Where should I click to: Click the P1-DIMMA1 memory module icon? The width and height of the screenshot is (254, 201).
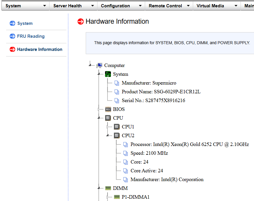click(x=117, y=197)
